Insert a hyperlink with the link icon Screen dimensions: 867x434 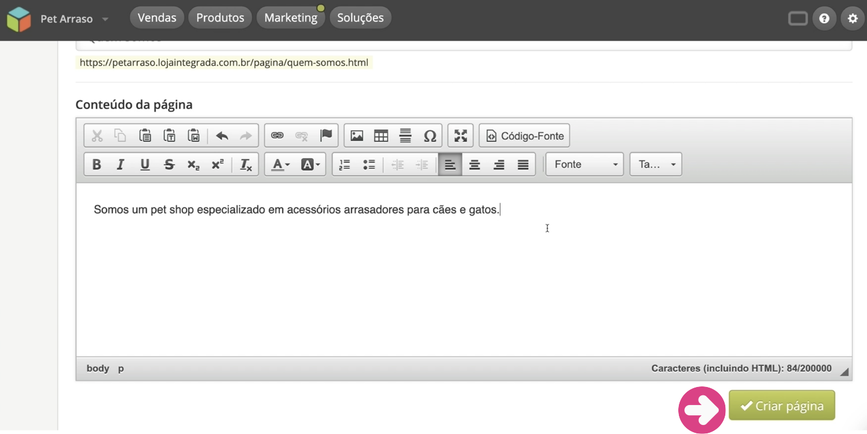tap(277, 136)
